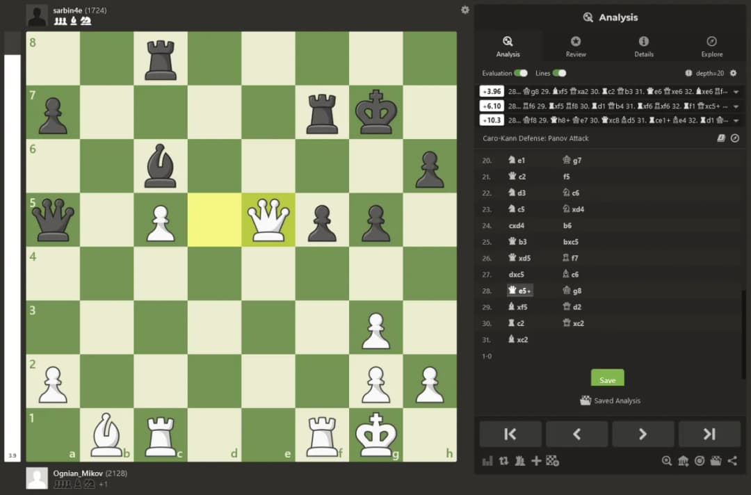Expand the +6.10 engine line
The width and height of the screenshot is (751, 495).
[x=736, y=106]
